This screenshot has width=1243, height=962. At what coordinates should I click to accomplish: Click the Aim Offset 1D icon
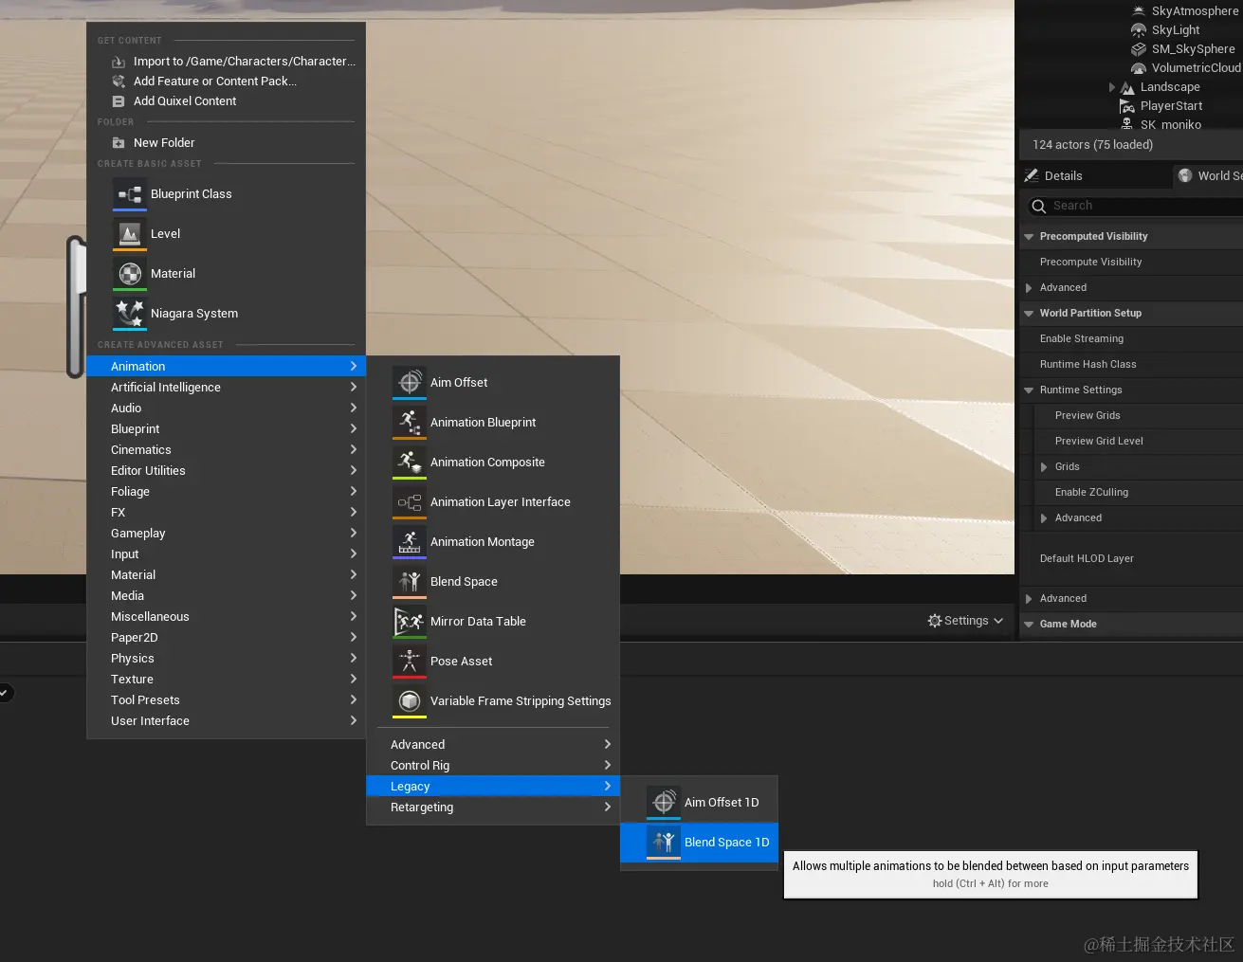[664, 802]
